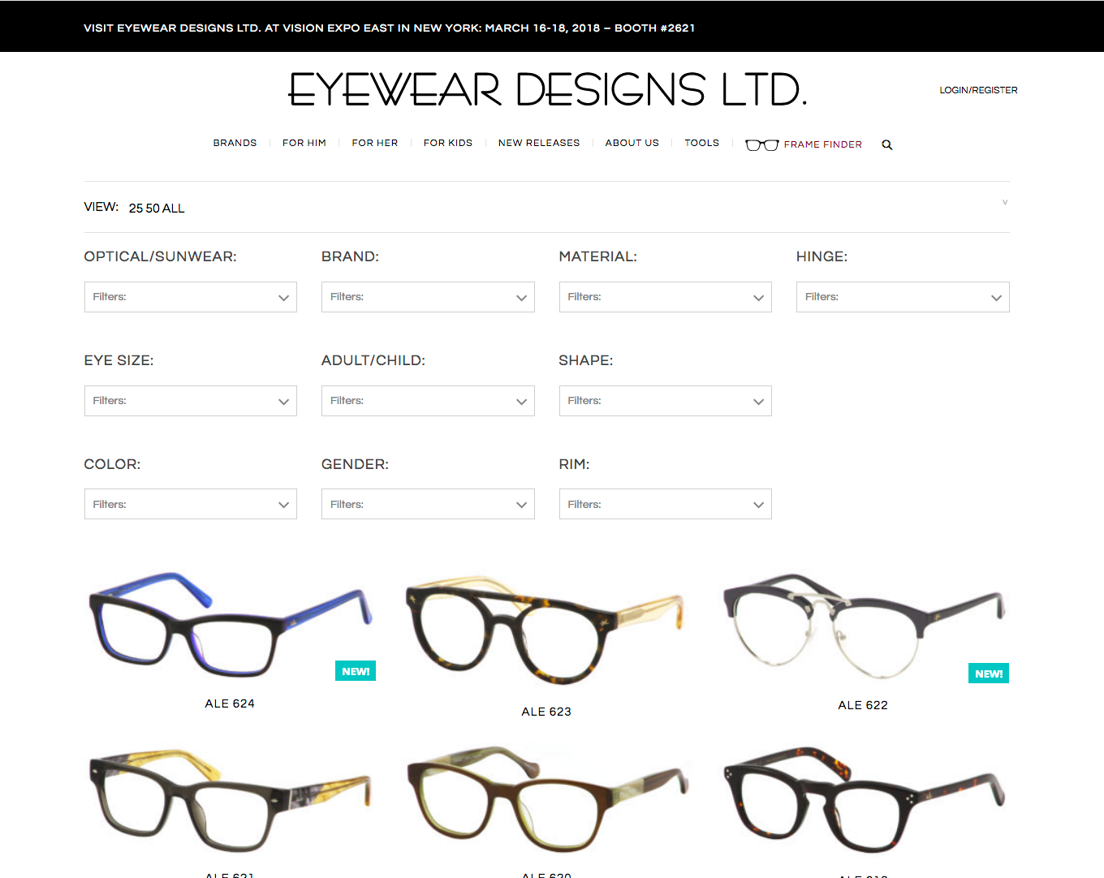Click the Vision Expo East announcement banner

coord(390,28)
